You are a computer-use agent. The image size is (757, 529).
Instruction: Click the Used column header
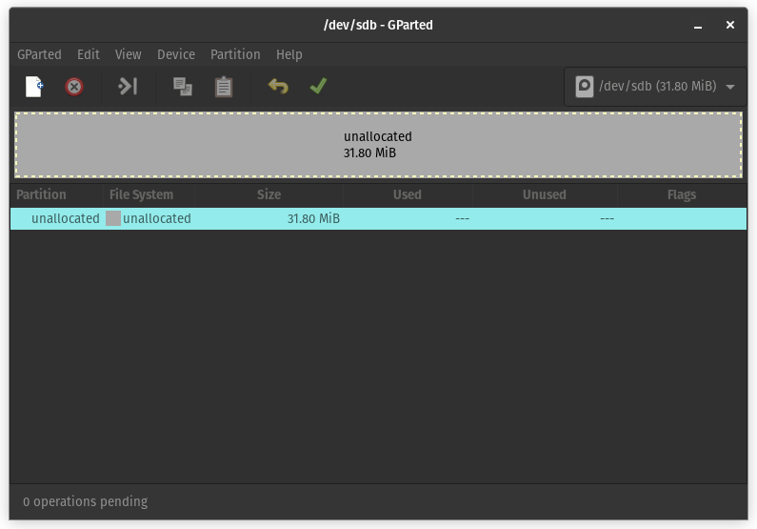click(x=408, y=194)
